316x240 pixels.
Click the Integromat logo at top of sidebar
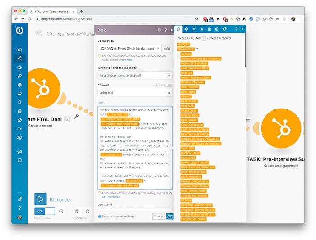tap(19, 31)
